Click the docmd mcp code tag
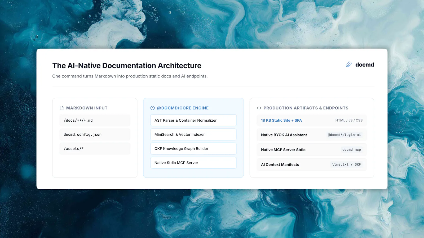 pos(352,150)
